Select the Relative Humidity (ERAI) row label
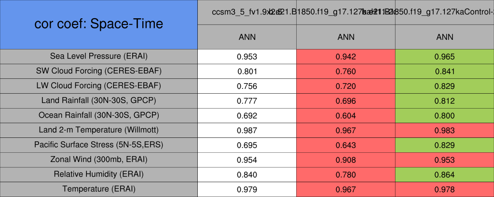Screen dimensions: 494x197 tap(98, 174)
